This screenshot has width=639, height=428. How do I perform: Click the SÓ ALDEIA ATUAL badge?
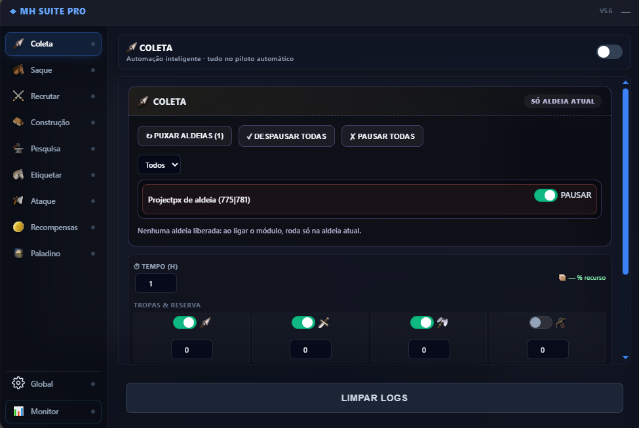(x=563, y=101)
